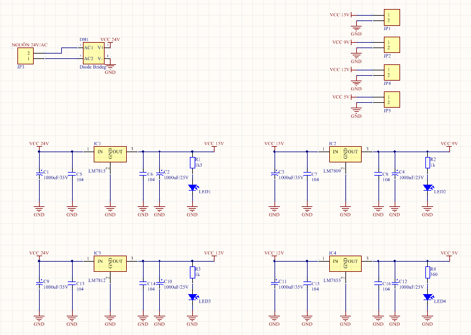The width and height of the screenshot is (471, 335).
Task: Click the VCC 5V label beside JP5
Action: pos(341,97)
